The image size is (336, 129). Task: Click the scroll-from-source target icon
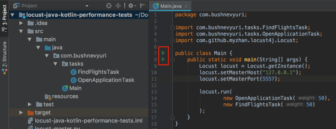coord(109,6)
